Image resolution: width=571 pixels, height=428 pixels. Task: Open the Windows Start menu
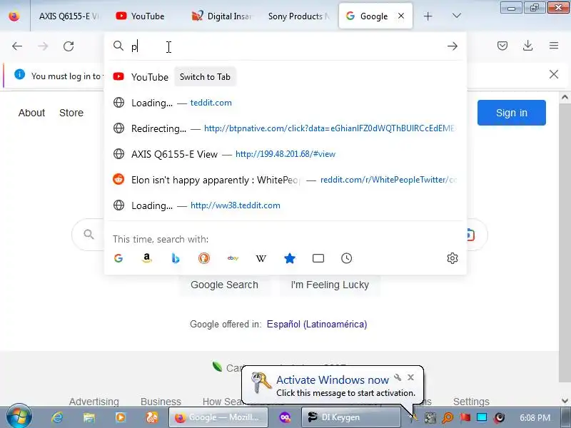click(x=19, y=417)
